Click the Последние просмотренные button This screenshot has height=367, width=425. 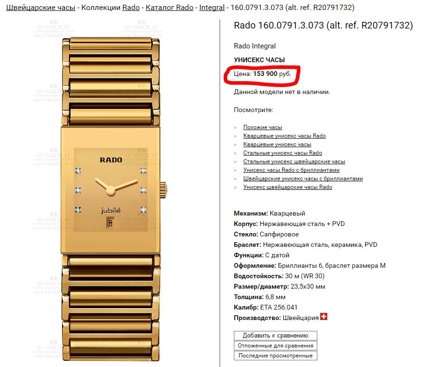click(276, 356)
